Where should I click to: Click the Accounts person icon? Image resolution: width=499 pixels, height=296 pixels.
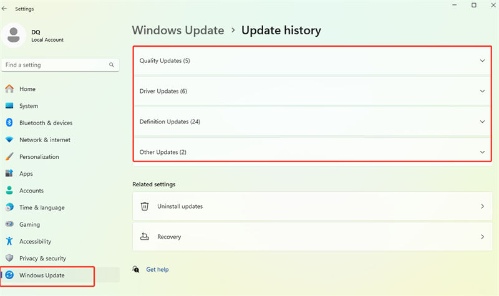point(9,190)
